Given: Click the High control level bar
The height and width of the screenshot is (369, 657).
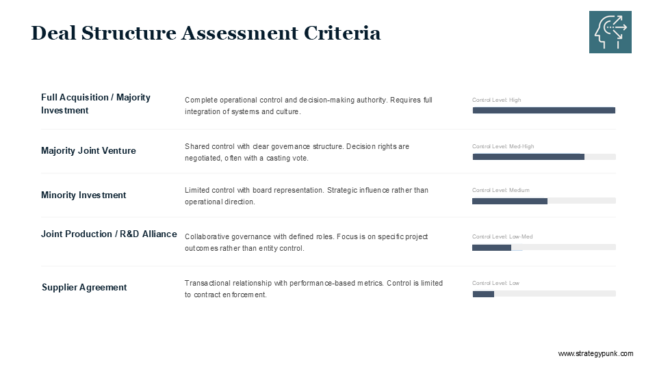Looking at the screenshot, I should coord(543,110).
